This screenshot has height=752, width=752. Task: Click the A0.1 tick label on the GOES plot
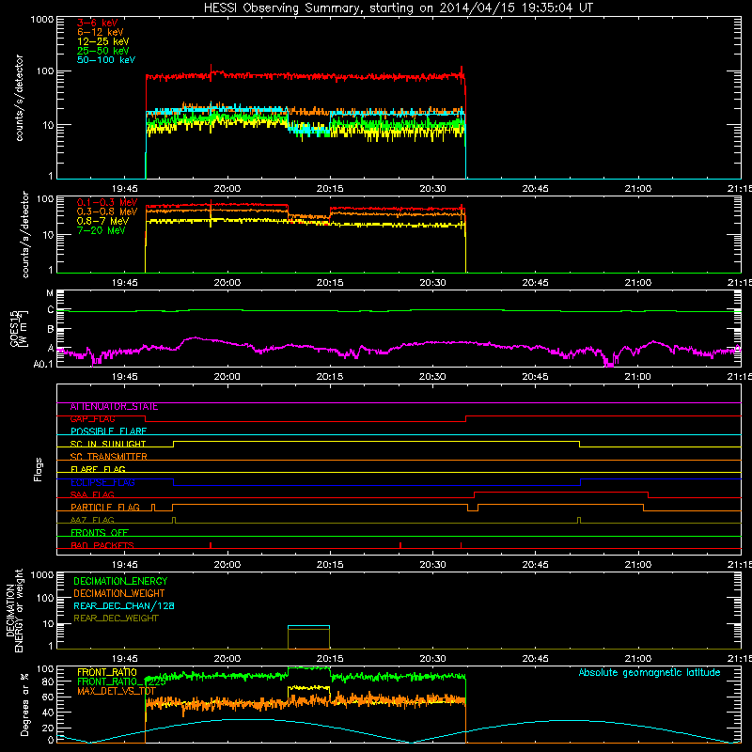click(x=43, y=365)
